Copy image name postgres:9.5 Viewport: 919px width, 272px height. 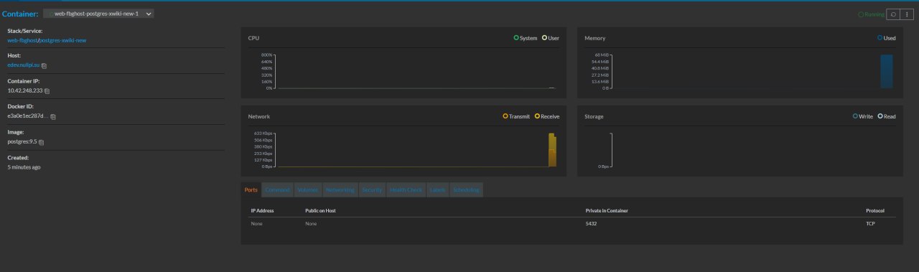pos(41,142)
